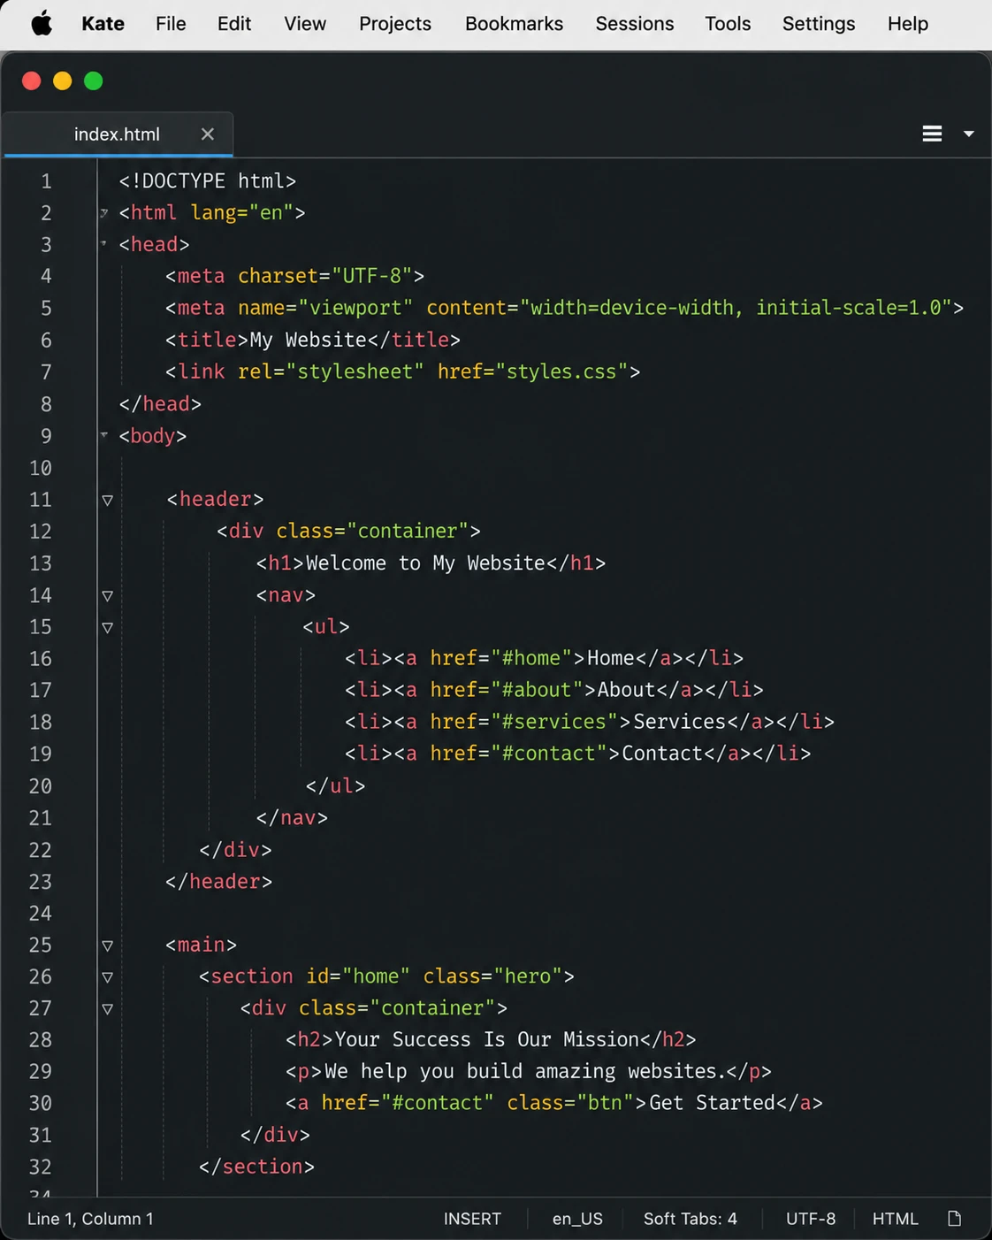
Task: Click the DOCTYPE html declaration text
Action: coord(208,181)
